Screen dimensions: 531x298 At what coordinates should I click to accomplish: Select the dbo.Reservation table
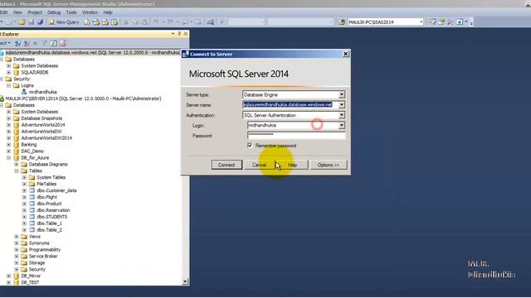53,210
